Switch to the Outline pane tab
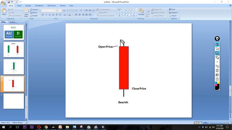Viewport: 232px width, 130px height. [x=12, y=22]
